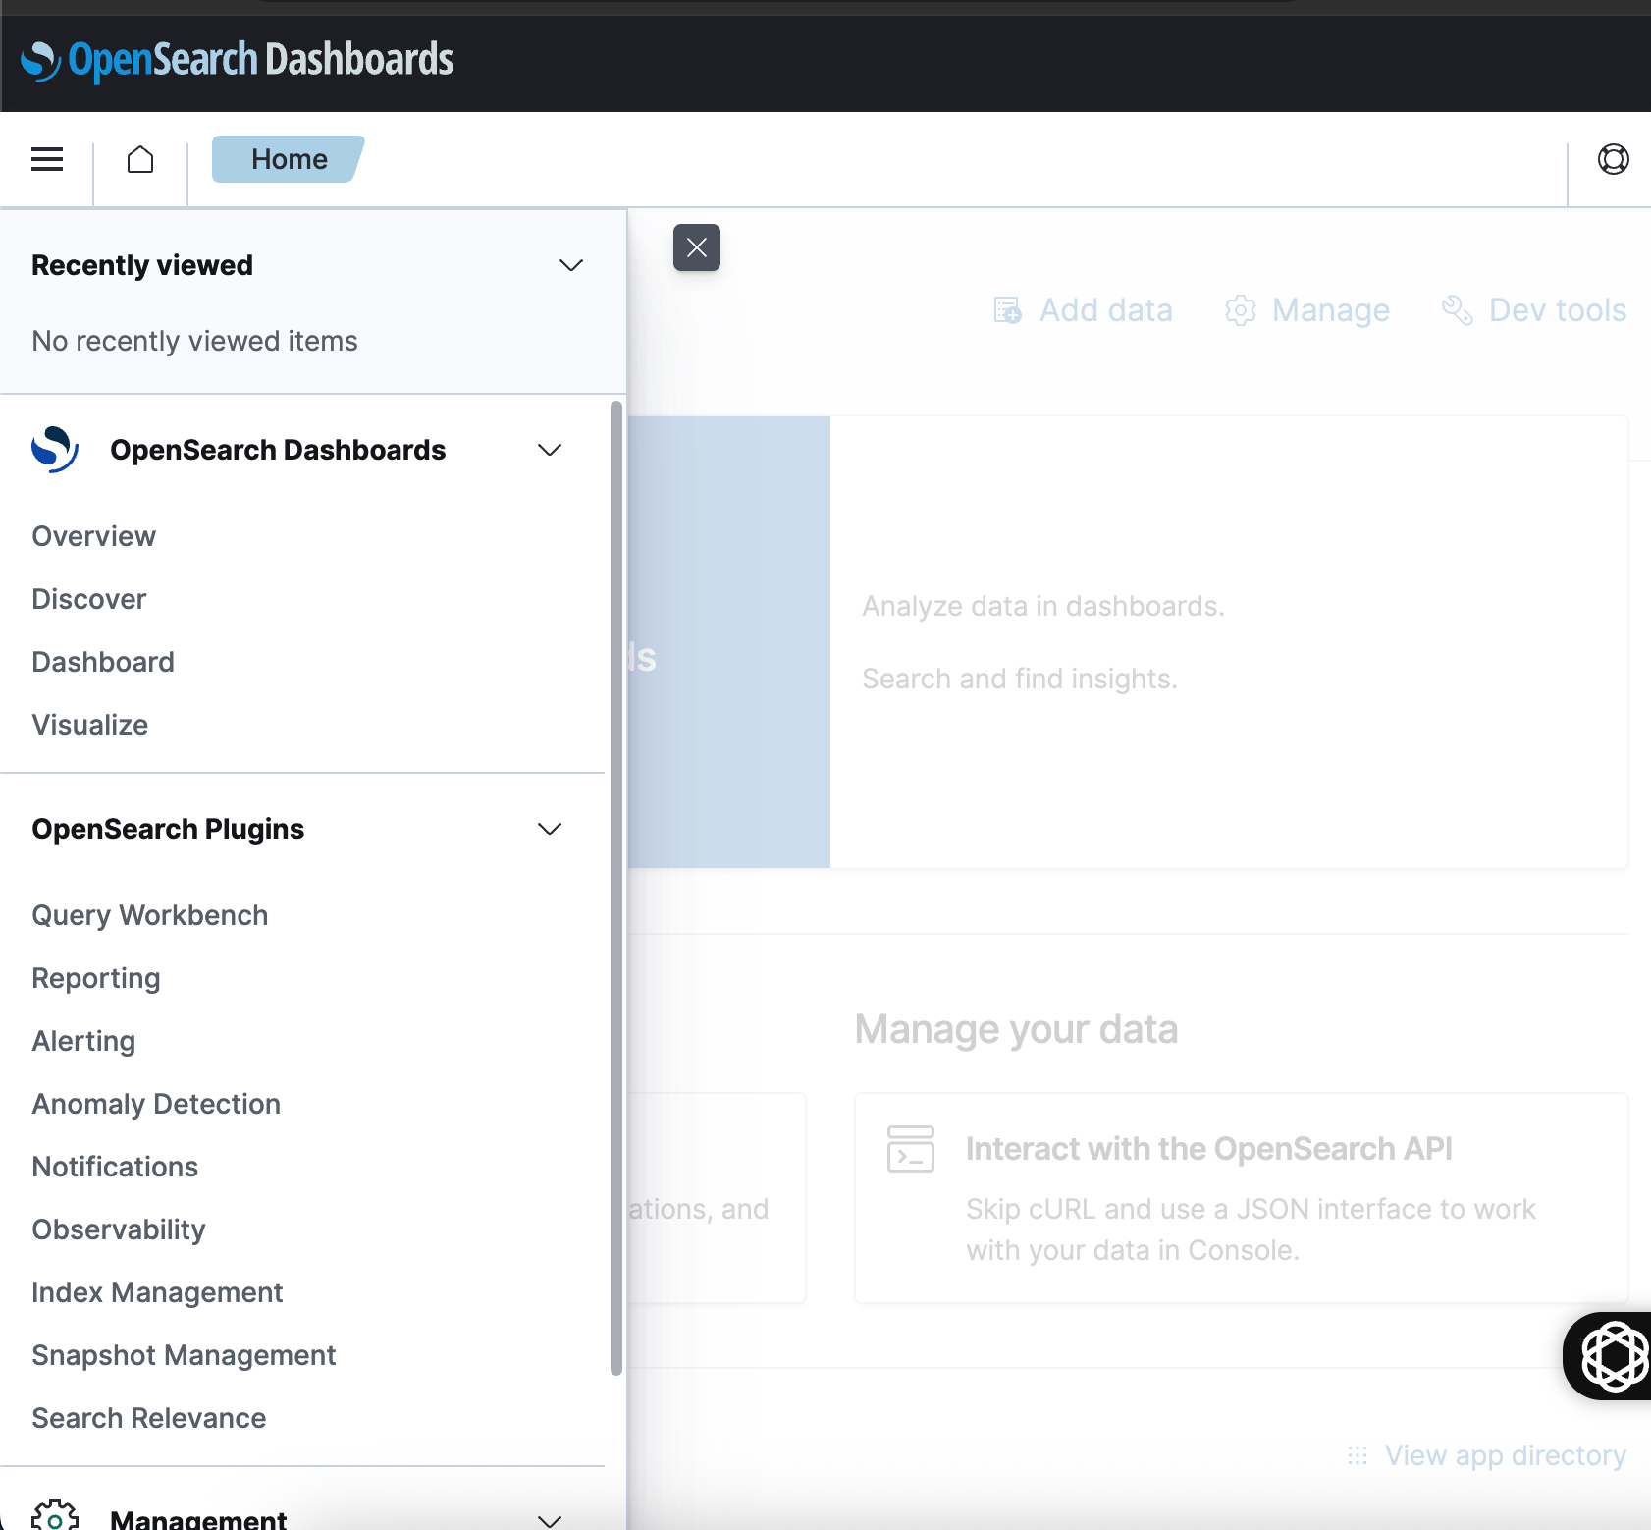Select the Home breadcrumb

289,159
